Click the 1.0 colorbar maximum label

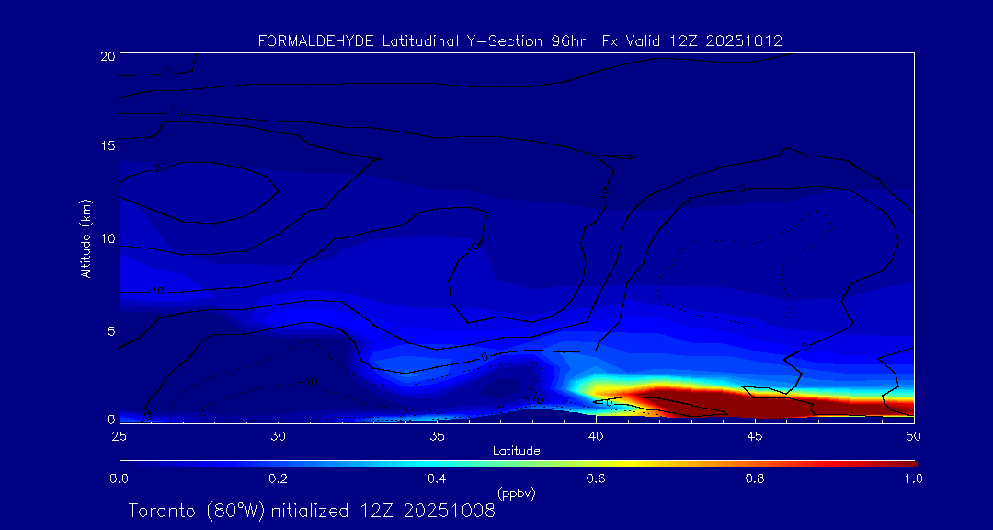[914, 478]
